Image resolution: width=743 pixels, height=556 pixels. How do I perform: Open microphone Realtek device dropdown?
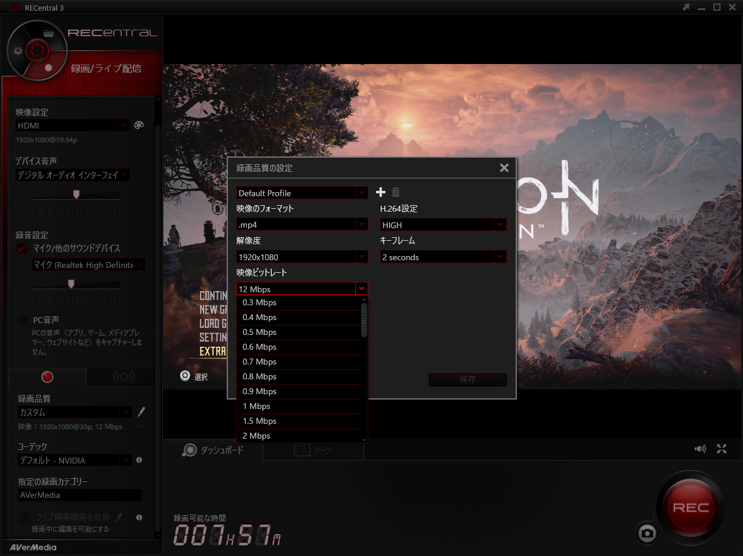click(x=88, y=265)
